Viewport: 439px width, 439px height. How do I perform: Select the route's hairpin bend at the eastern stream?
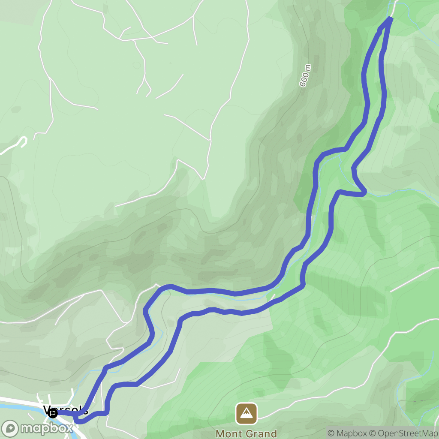363,192
